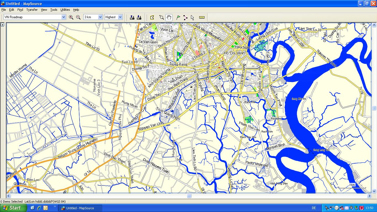Image resolution: width=377 pixels, height=212 pixels.
Task: Click the Receive from Device icon
Action: [x=139, y=17]
